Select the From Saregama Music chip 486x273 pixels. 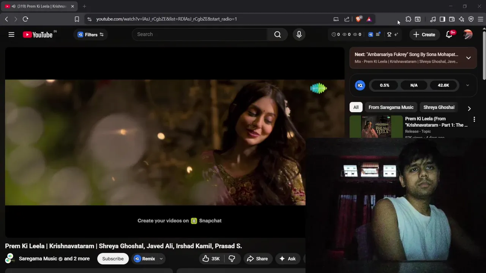point(391,107)
